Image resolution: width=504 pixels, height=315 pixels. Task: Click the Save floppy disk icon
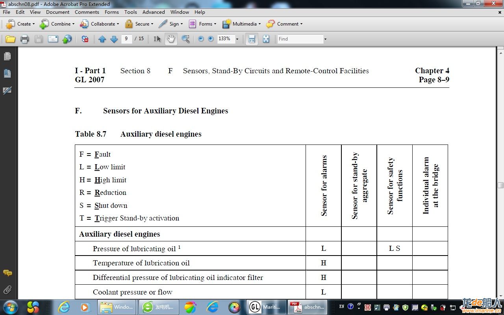click(x=39, y=39)
